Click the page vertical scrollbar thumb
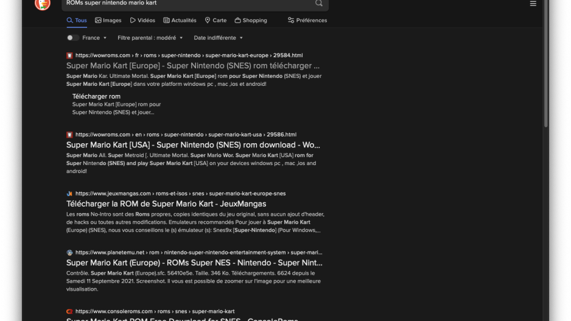Screen dimensions: 571x321 coord(545,64)
